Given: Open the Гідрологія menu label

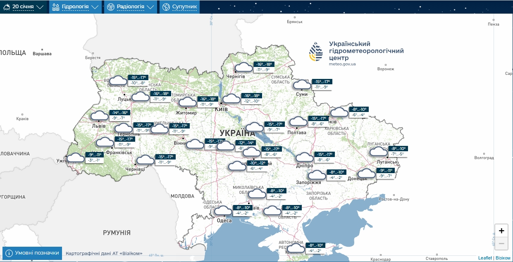Looking at the screenshot, I should tap(75, 7).
